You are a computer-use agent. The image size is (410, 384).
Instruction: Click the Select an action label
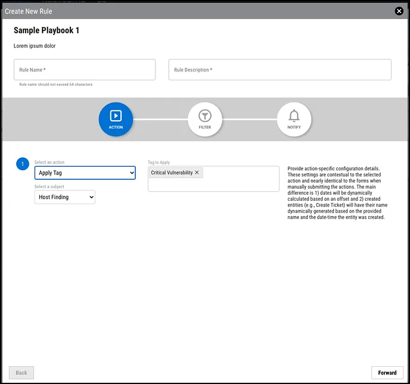click(49, 162)
